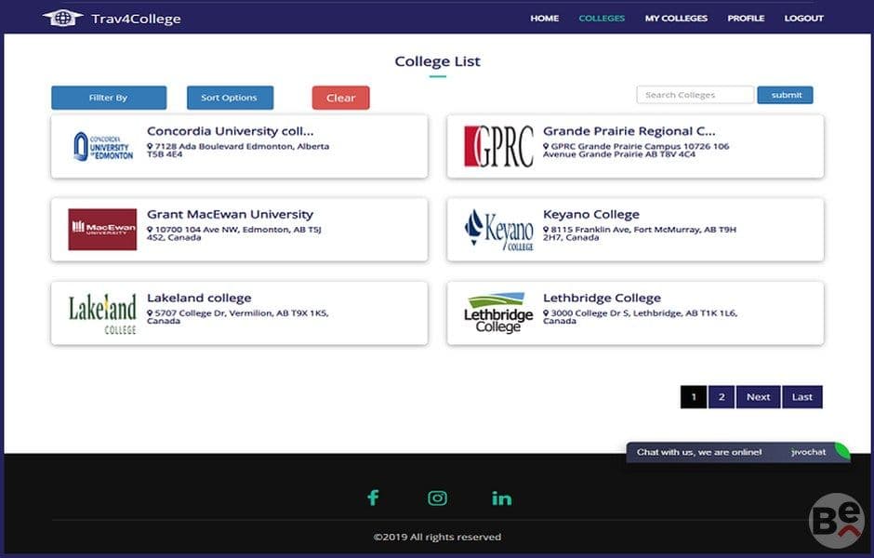Click the Trav4College site name
The width and height of the screenshot is (874, 558).
pos(136,19)
